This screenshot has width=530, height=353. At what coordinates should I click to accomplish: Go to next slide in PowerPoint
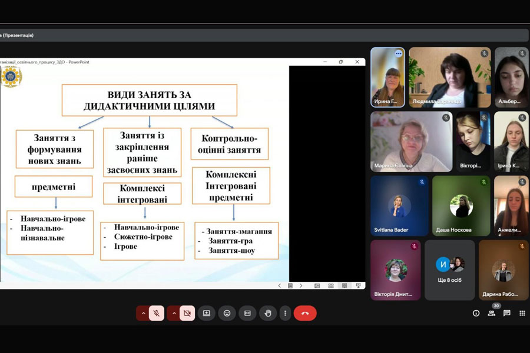coord(301,285)
